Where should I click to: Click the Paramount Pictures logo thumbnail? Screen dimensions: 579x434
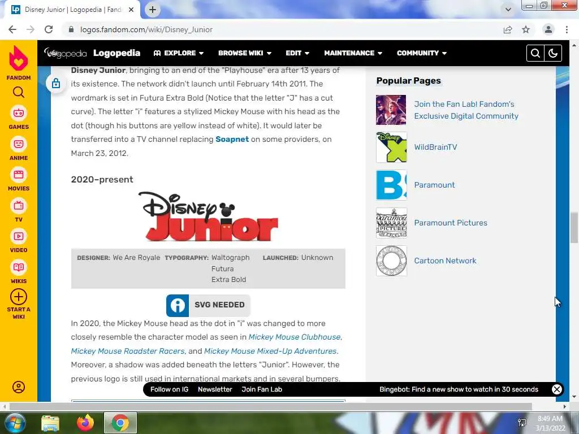coord(391,223)
